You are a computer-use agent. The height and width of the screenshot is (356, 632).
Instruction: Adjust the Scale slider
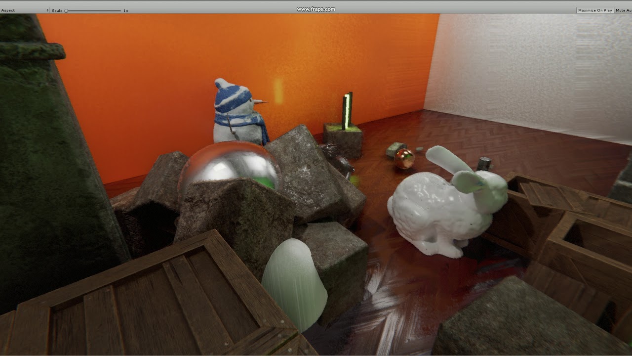point(93,10)
